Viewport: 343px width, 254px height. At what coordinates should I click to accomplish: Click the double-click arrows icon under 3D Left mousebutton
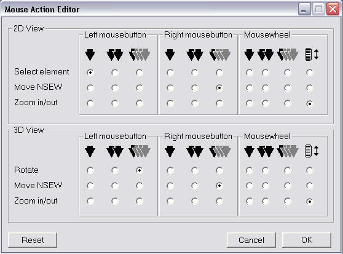[x=115, y=152]
